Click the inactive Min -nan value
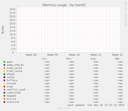The width and height of the screenshot is (128, 111). [71, 102]
